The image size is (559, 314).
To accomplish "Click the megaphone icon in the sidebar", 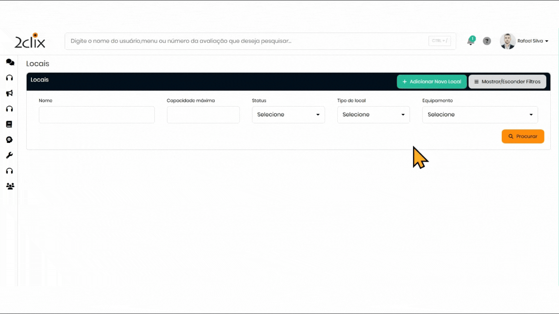I will [x=9, y=93].
